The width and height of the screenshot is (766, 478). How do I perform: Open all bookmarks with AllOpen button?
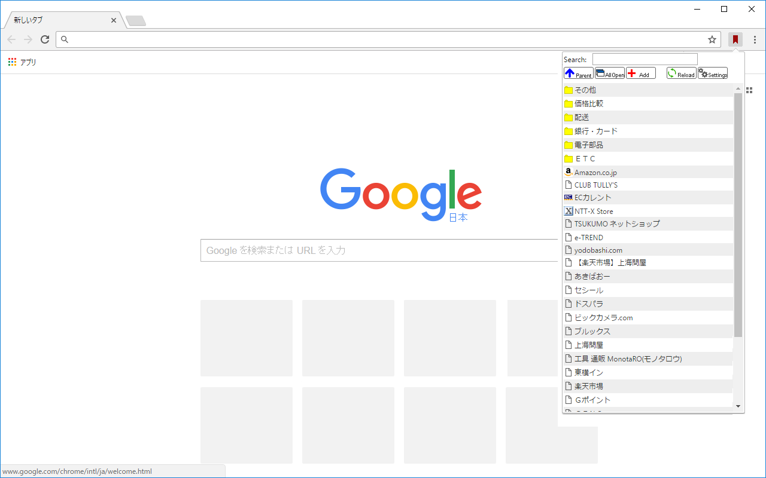coord(610,73)
